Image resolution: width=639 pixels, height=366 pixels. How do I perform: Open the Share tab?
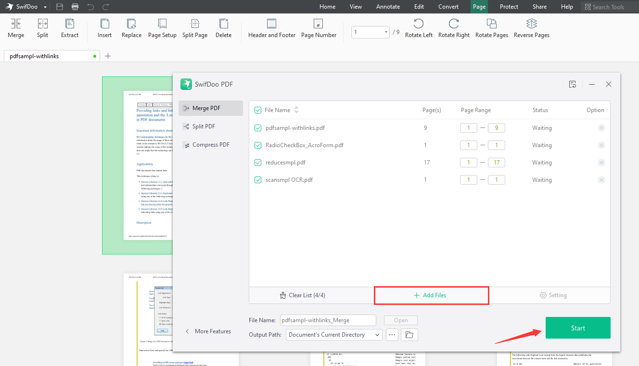click(x=539, y=7)
